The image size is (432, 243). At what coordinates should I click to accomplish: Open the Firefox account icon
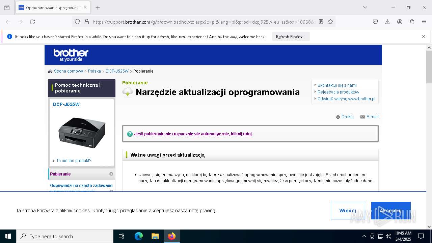pos(400,22)
